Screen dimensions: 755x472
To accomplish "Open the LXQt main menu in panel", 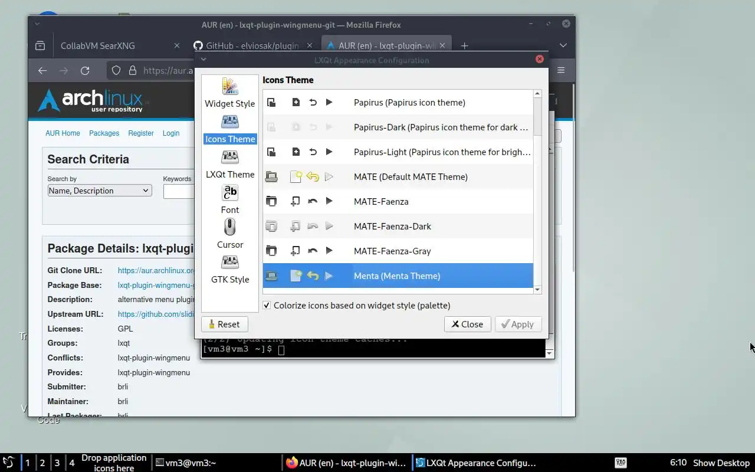I will coord(8,463).
